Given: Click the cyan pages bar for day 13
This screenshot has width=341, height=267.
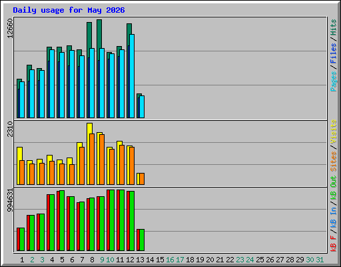Looking at the screenshot, I should coord(142,107).
